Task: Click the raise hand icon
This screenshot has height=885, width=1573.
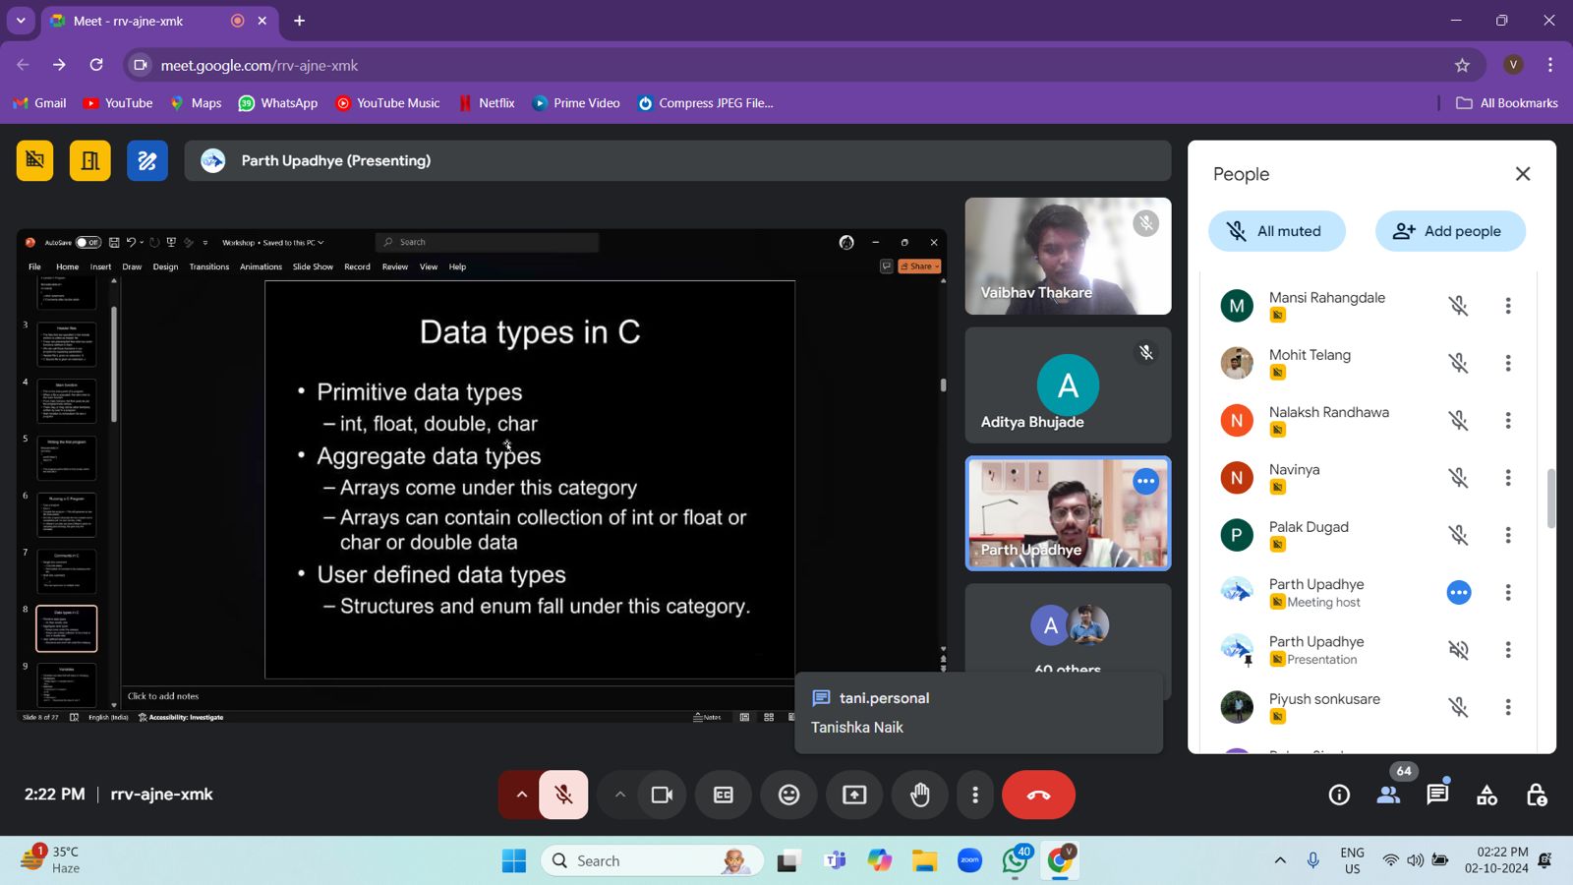Action: 919,795
